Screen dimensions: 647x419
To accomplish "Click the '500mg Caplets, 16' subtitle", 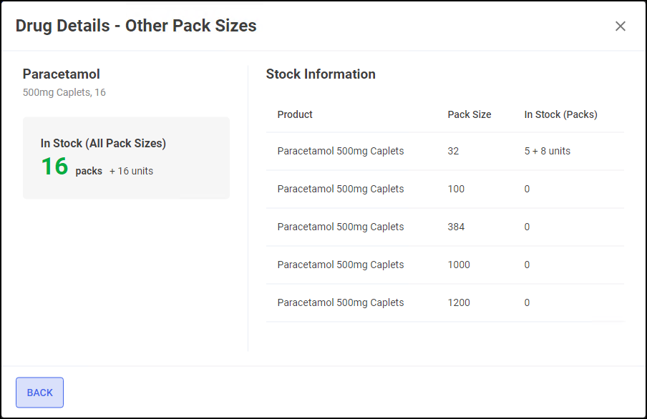I will 64,92.
